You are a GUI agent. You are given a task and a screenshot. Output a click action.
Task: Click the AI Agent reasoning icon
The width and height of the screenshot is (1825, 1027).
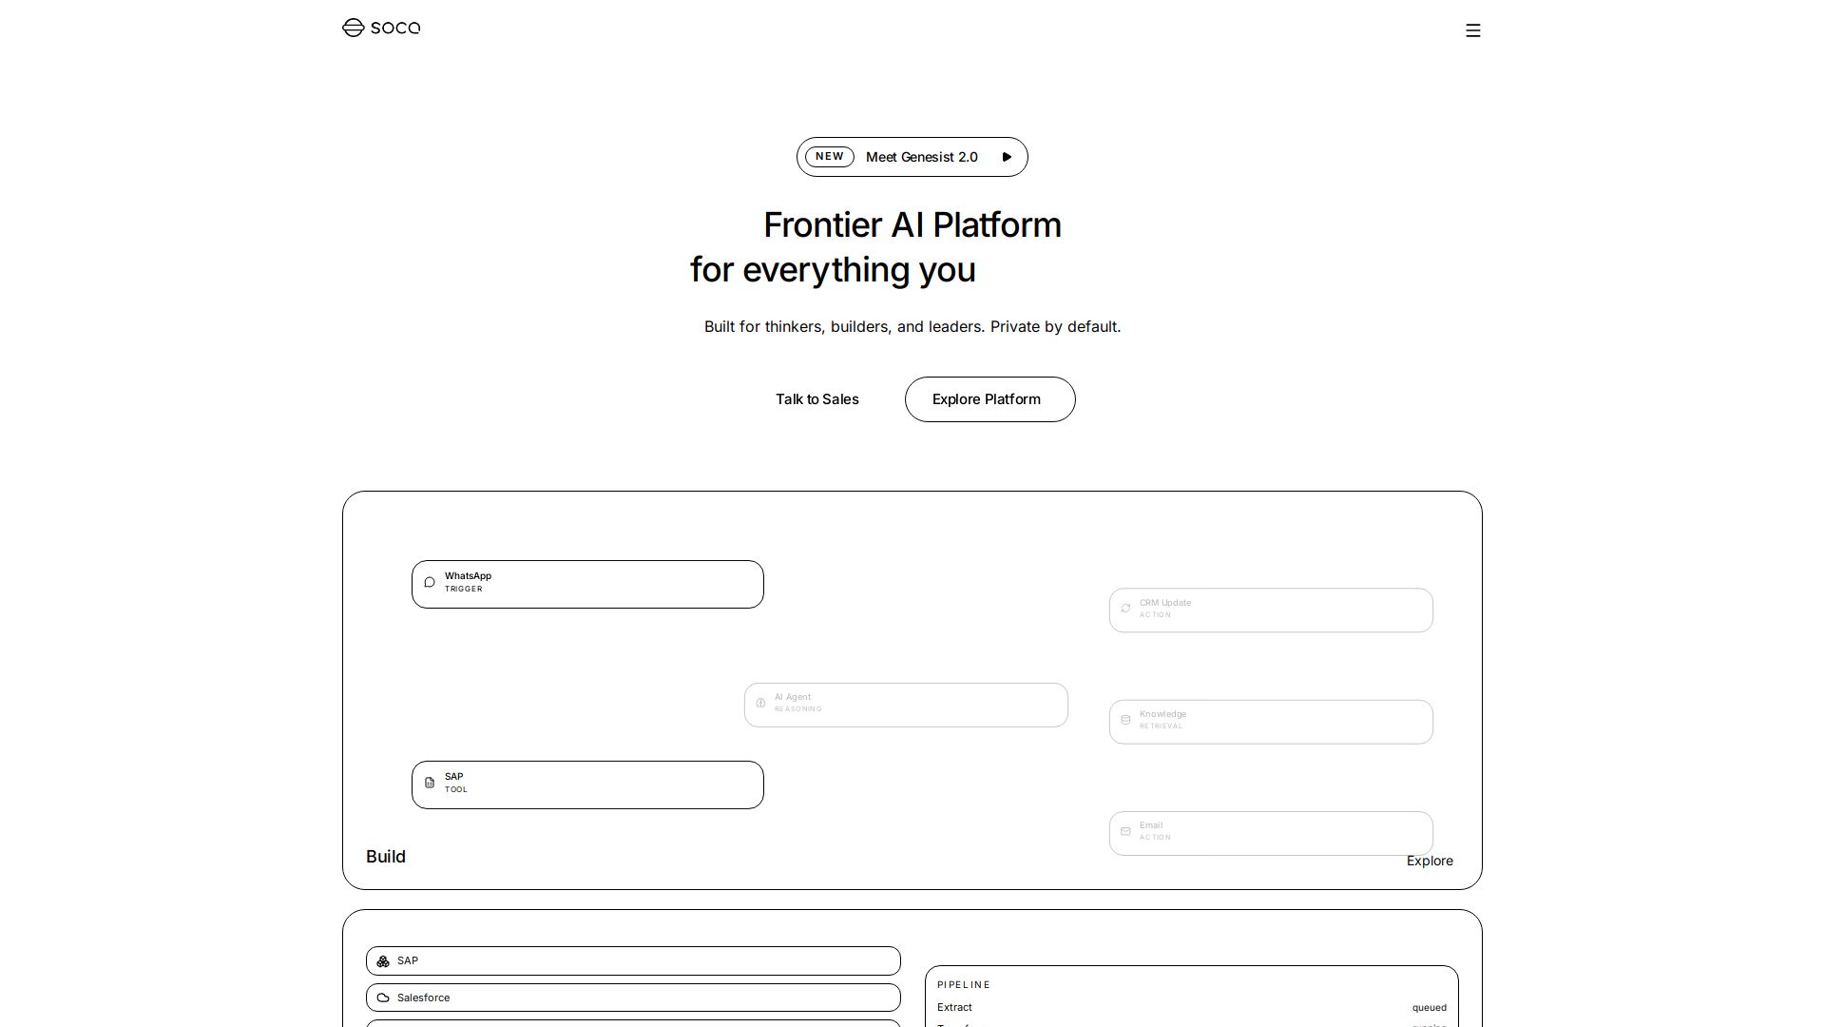[760, 704]
